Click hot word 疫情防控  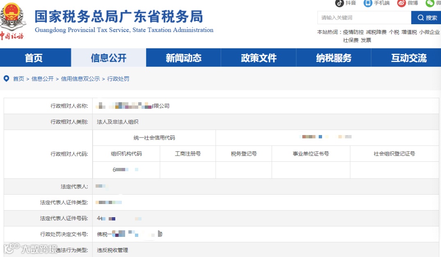pyautogui.click(x=353, y=32)
